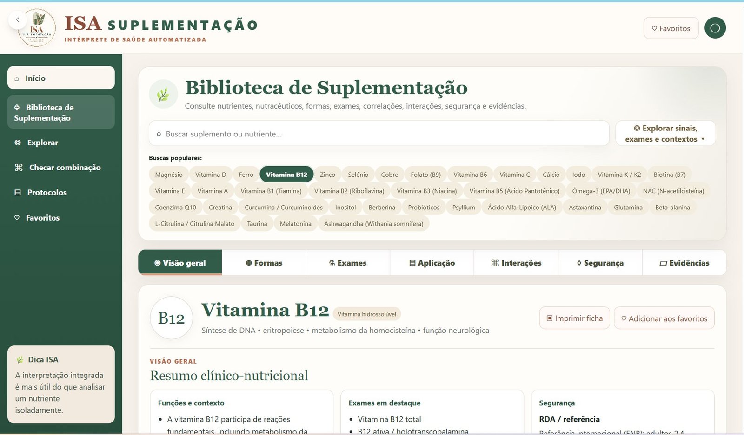The width and height of the screenshot is (744, 435).
Task: Choose L-Citrulina / Citrulina Malato chip
Action: [195, 224]
